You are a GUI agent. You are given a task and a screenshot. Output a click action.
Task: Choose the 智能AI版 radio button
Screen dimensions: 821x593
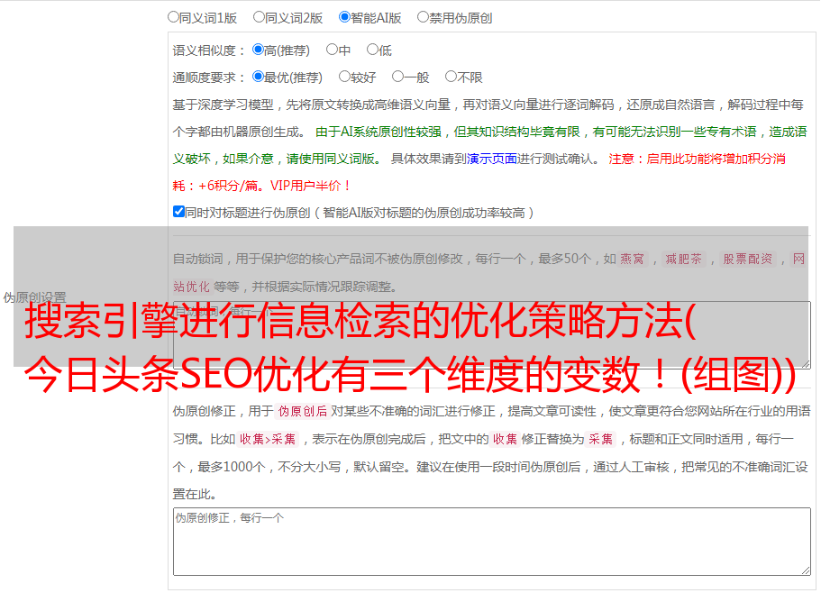click(x=344, y=17)
